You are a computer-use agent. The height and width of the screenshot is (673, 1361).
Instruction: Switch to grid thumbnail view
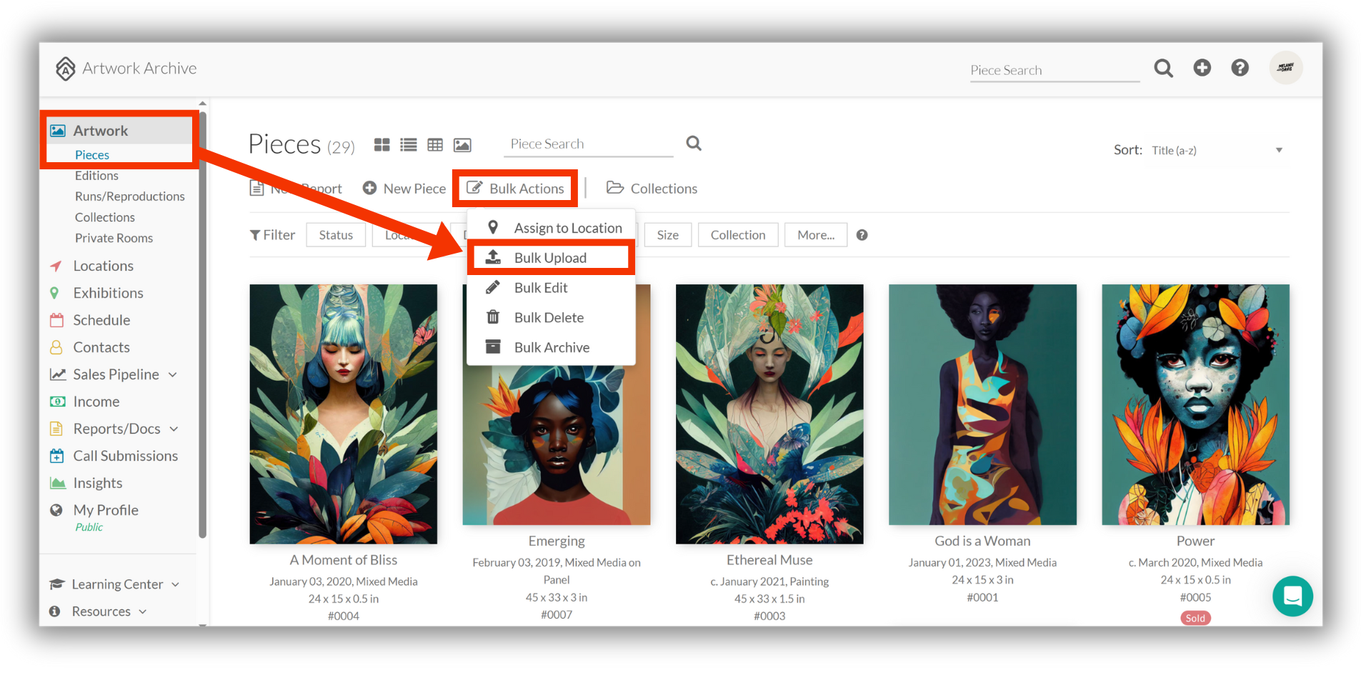pyautogui.click(x=382, y=145)
